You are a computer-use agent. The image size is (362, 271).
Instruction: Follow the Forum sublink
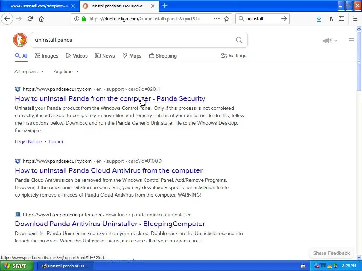coord(56,142)
